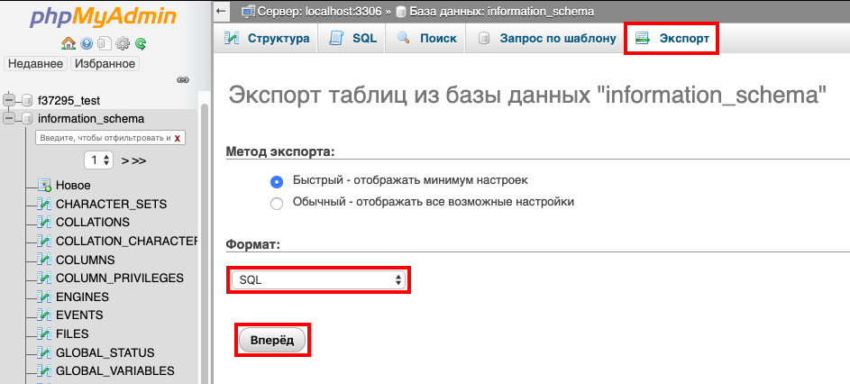Viewport: 850px width, 384px height.
Task: Click the ENGINES table icon
Action: [x=44, y=297]
